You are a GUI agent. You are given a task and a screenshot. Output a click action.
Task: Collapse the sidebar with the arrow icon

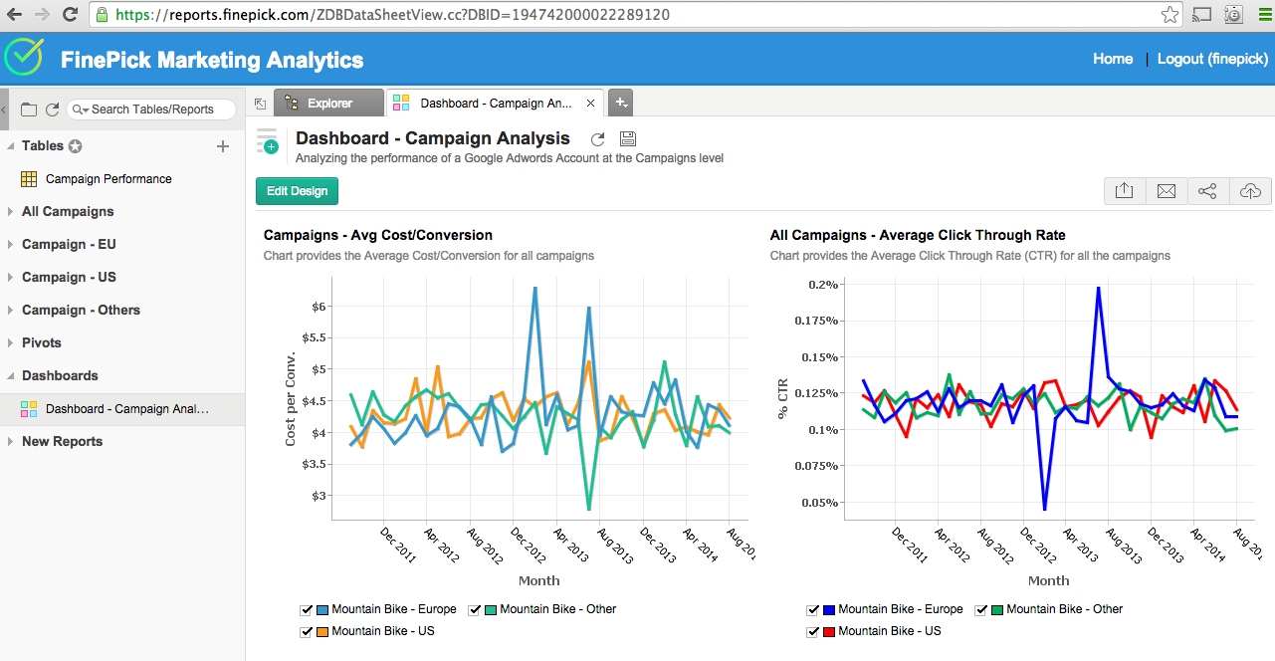coord(3,111)
